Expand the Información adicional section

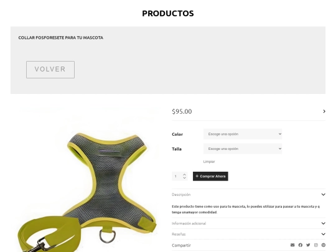click(248, 223)
